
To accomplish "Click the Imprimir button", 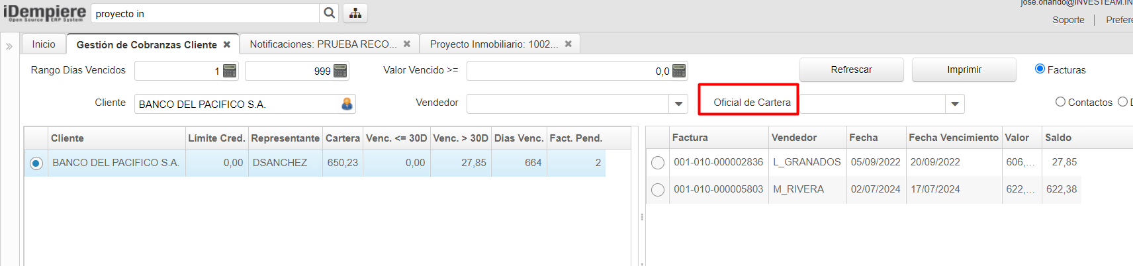I will [964, 69].
